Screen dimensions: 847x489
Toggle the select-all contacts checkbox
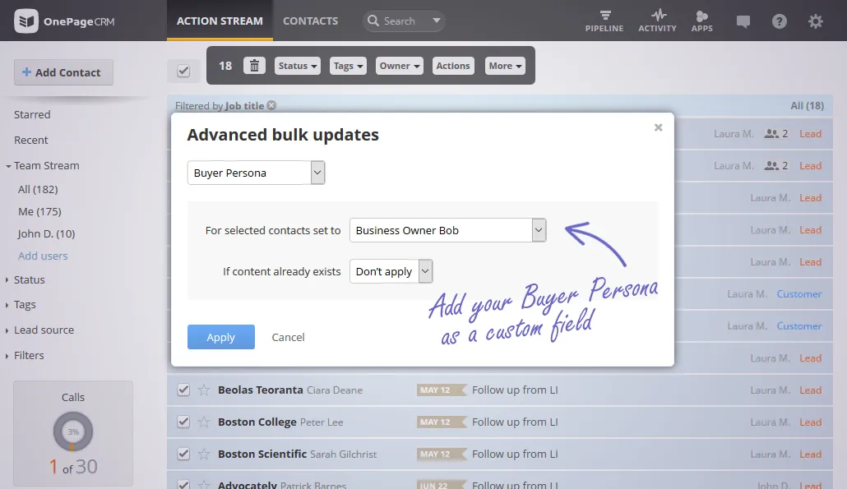tap(183, 71)
